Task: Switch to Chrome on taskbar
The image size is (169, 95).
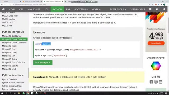Action: coord(28,93)
